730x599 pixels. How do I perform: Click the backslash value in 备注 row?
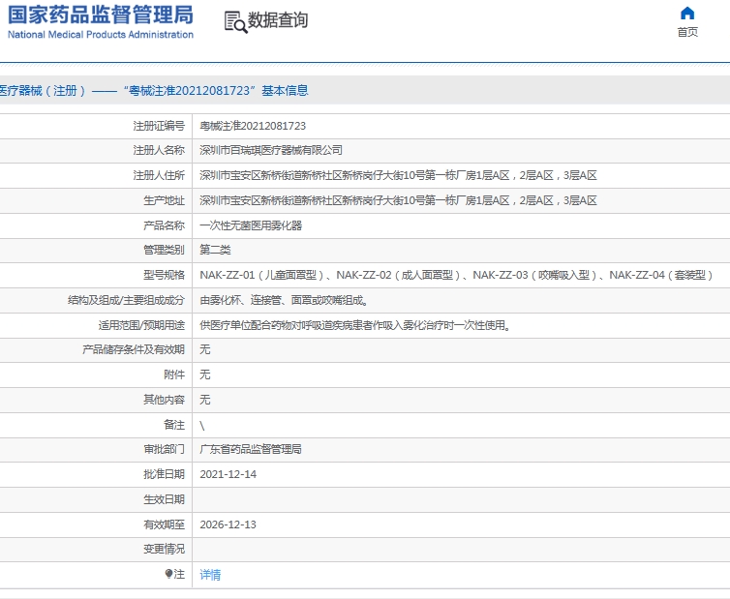(x=202, y=426)
